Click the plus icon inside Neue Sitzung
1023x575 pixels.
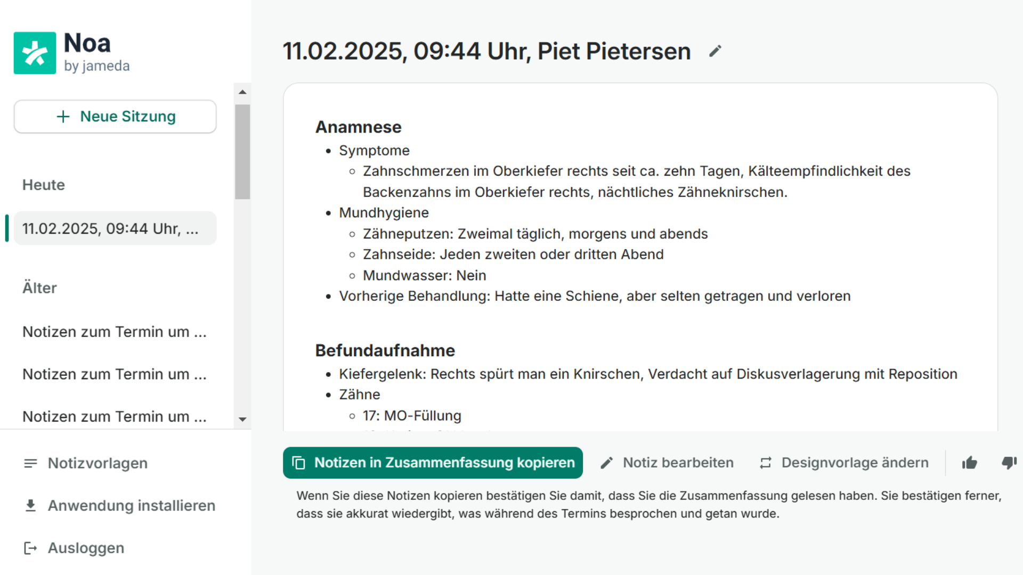[63, 116]
